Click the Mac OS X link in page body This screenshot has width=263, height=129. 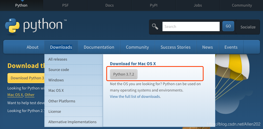(15, 95)
